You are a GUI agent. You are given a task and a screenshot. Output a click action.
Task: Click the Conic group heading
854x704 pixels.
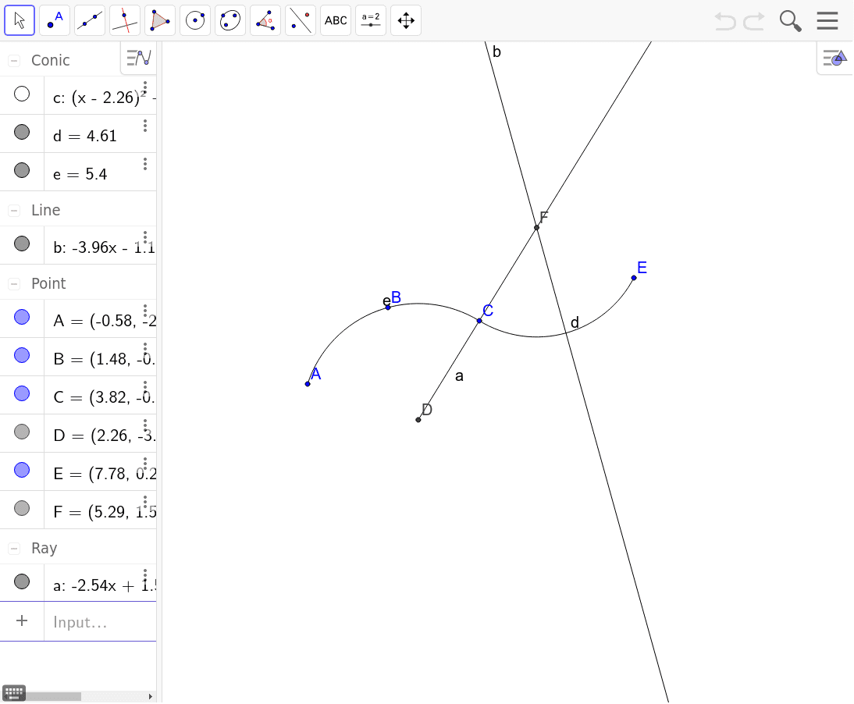[x=51, y=60]
